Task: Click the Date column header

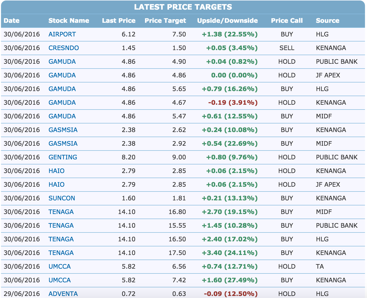Action: [12, 21]
